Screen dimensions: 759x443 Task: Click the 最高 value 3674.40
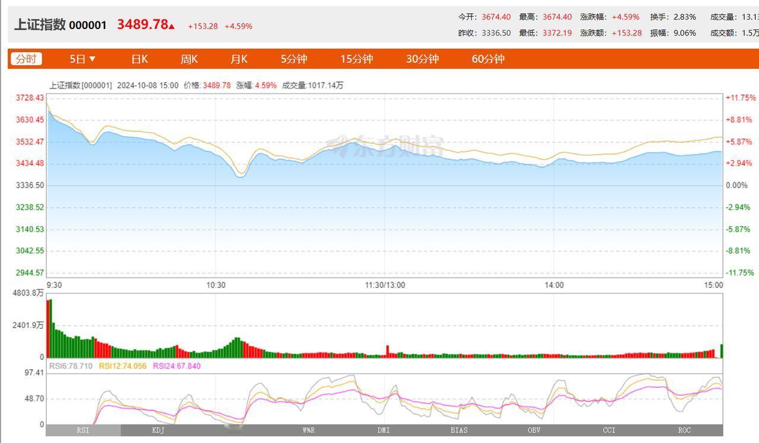click(557, 17)
